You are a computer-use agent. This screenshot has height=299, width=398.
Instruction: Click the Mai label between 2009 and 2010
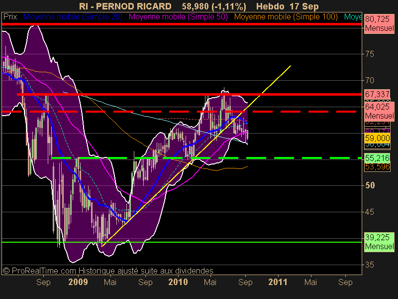point(110,282)
